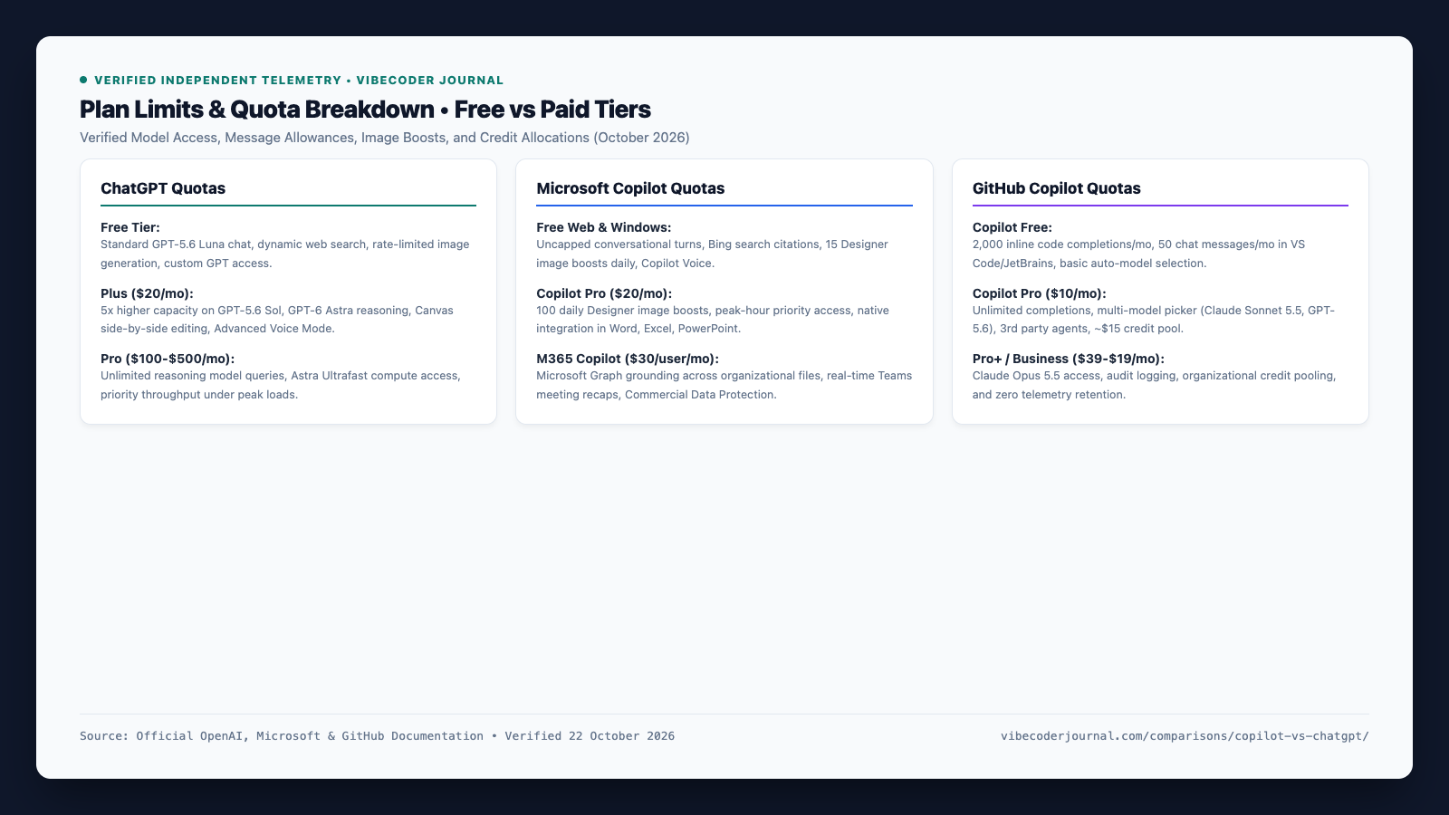Click the 'Copilot Pro ($10/mo):' label
Viewport: 1449px width, 815px height.
[x=1040, y=293]
